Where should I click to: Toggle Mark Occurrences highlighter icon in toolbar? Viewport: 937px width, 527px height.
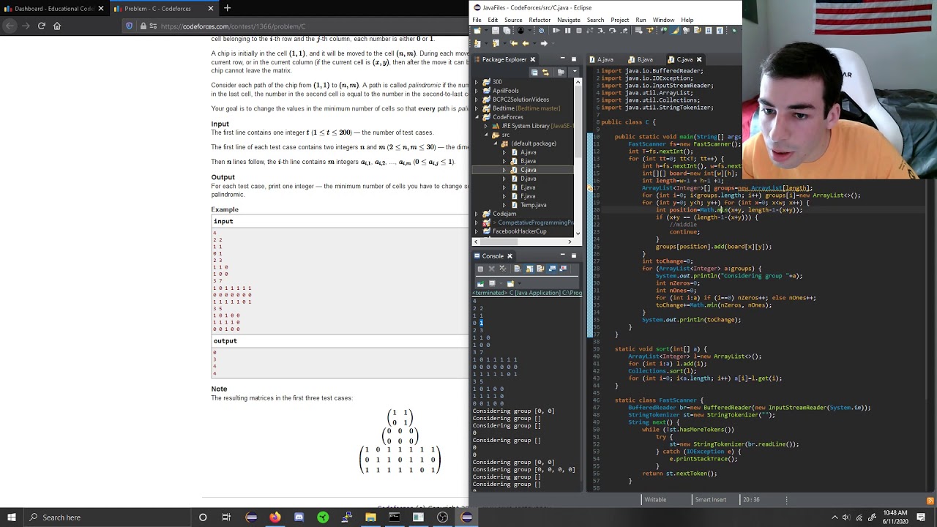point(675,30)
